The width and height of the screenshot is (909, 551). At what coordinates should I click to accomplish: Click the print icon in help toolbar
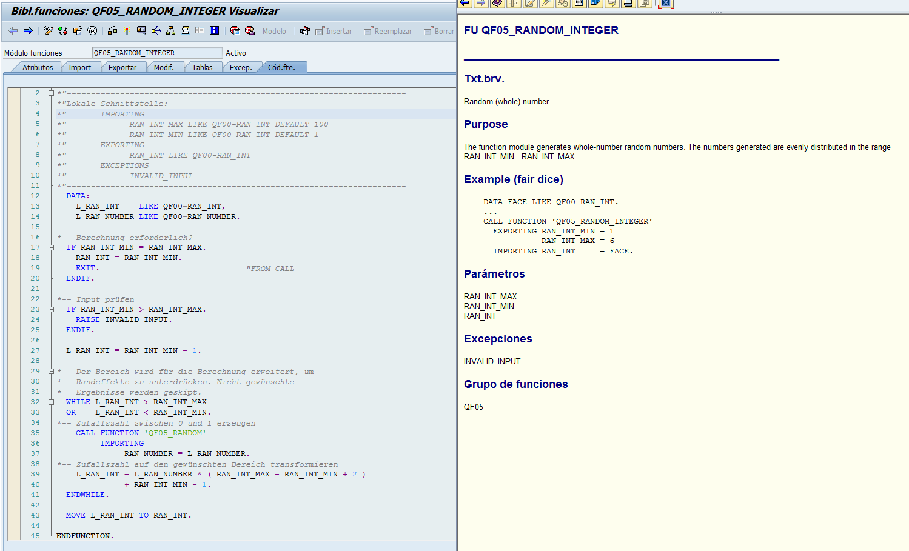point(628,3)
